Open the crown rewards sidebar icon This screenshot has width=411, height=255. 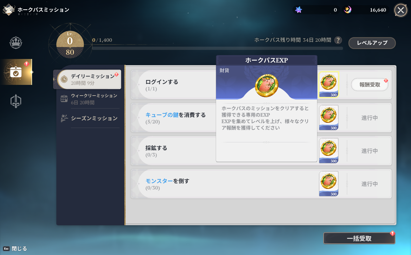[16, 42]
